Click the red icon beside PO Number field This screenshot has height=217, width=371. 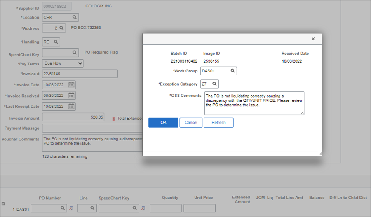point(71,208)
